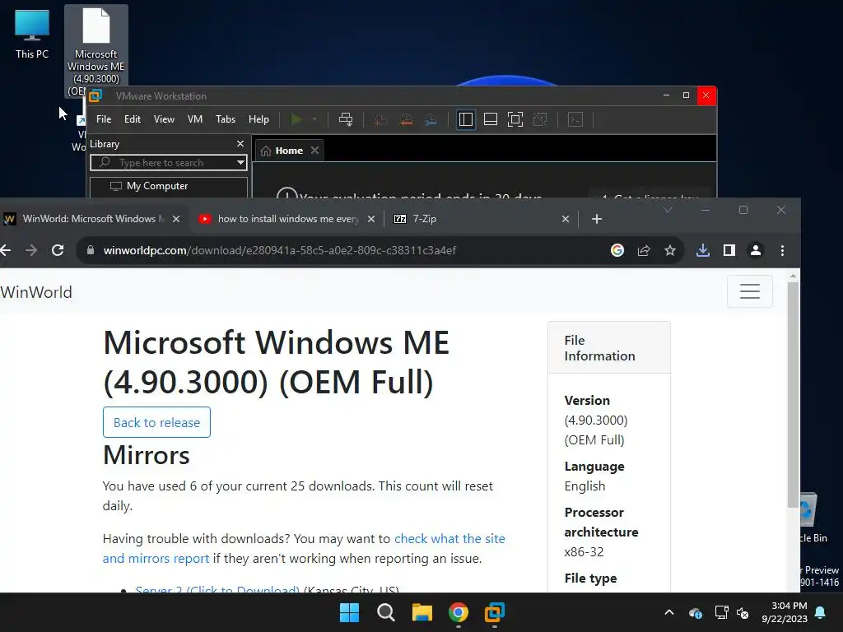Viewport: 843px width, 632px height.
Task: Expand the WinWorld hamburger navigation menu
Action: (x=749, y=291)
